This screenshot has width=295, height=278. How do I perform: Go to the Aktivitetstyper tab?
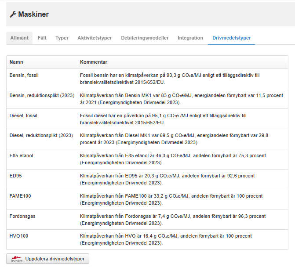[95, 38]
